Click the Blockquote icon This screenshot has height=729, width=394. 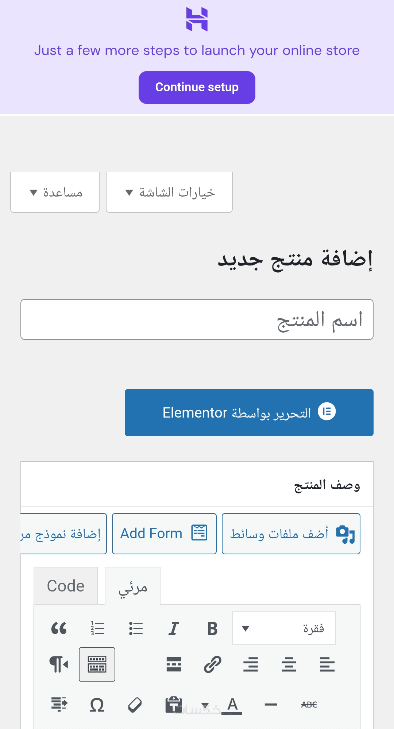coord(59,628)
